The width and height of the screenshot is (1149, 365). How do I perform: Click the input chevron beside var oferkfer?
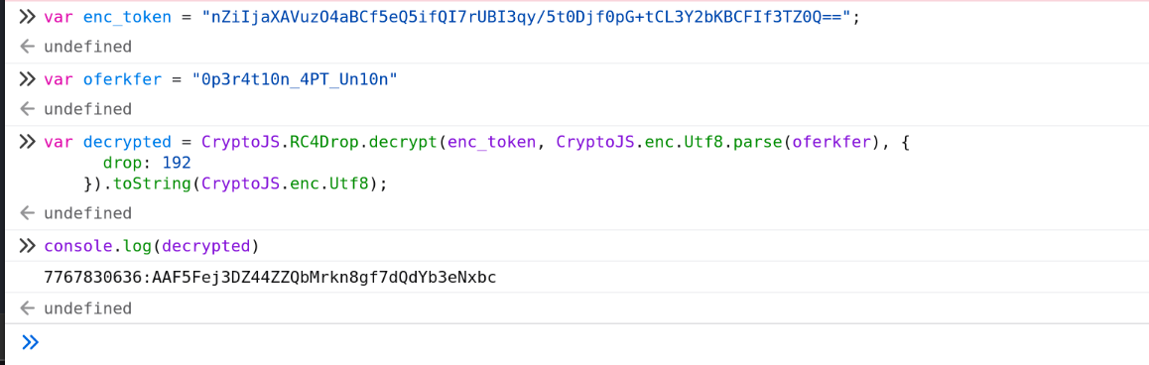pyautogui.click(x=28, y=79)
